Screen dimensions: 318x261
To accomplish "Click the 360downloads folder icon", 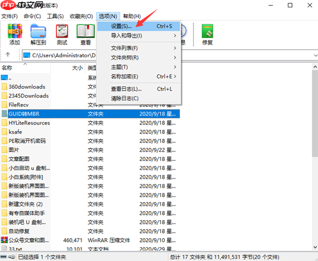I will 4,86.
